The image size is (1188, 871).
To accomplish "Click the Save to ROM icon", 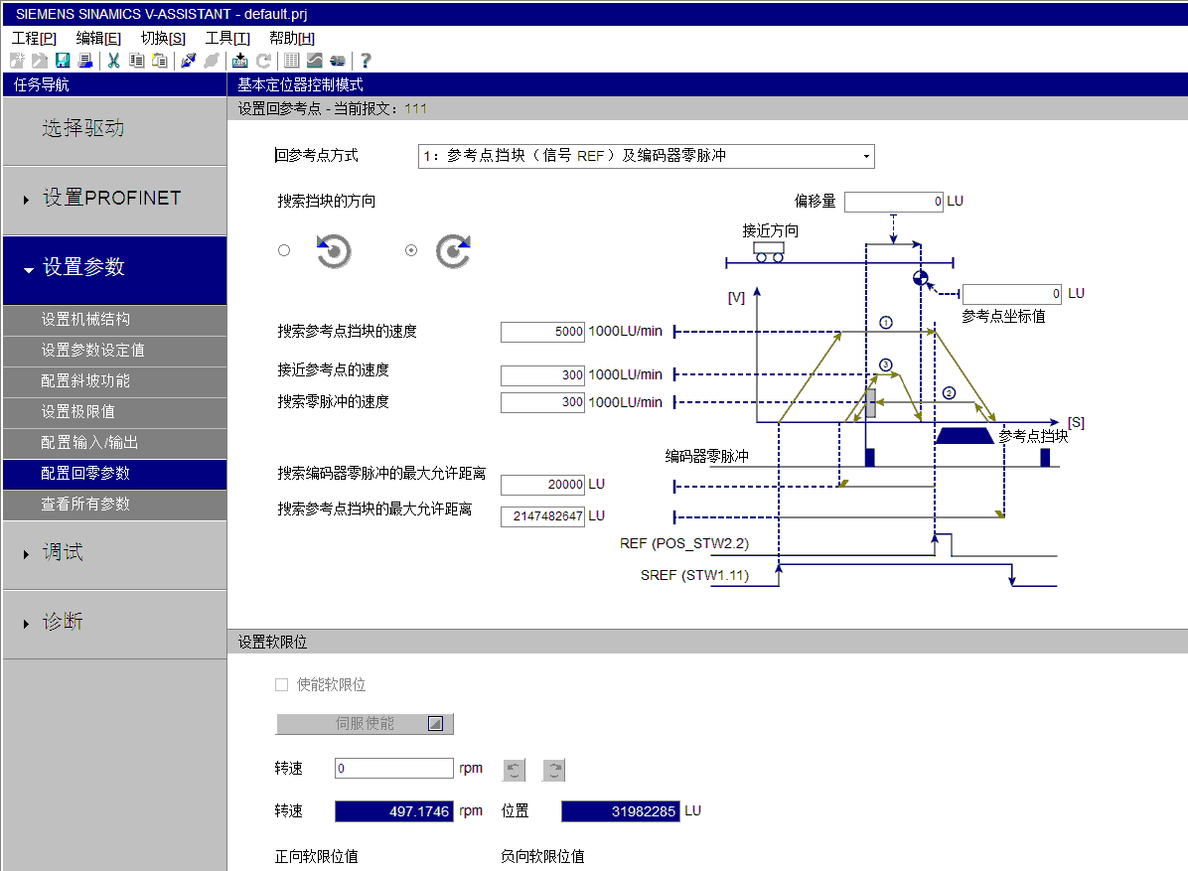I will (240, 61).
